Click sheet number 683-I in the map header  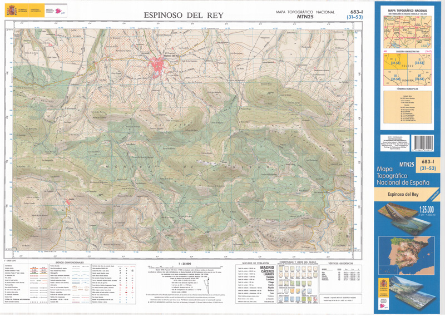tap(357, 12)
